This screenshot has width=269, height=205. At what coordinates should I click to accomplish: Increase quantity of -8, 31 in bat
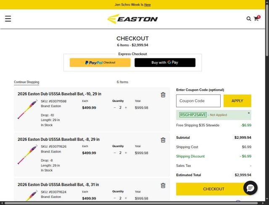[126, 198]
